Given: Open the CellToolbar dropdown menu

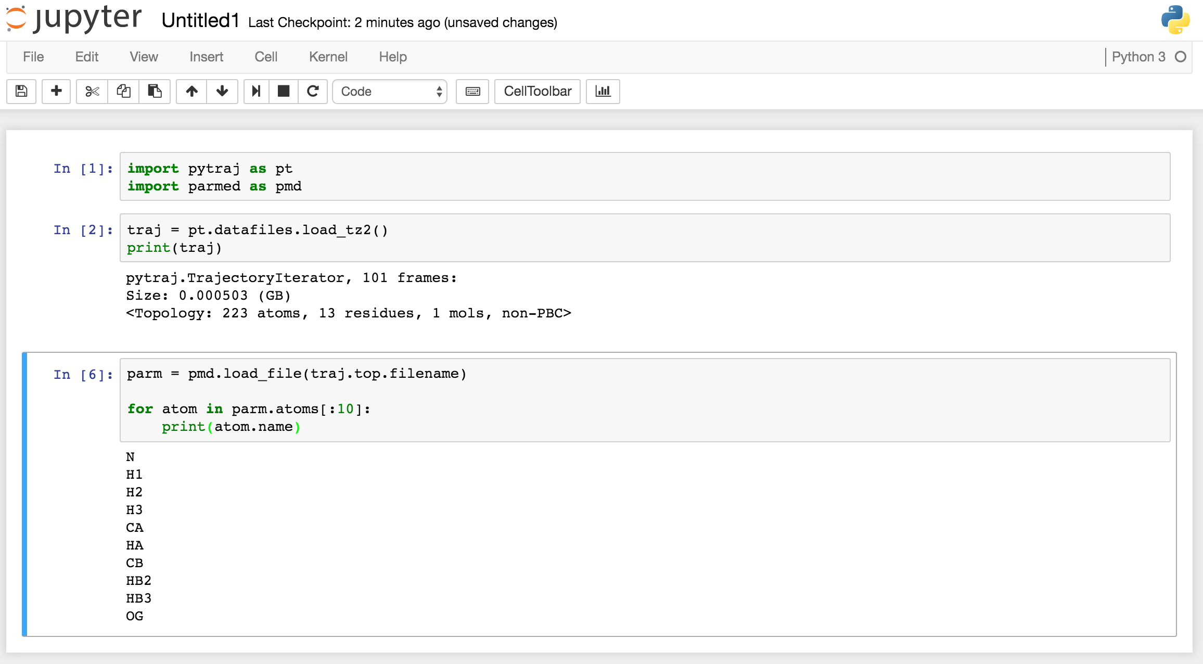Looking at the screenshot, I should click(537, 91).
